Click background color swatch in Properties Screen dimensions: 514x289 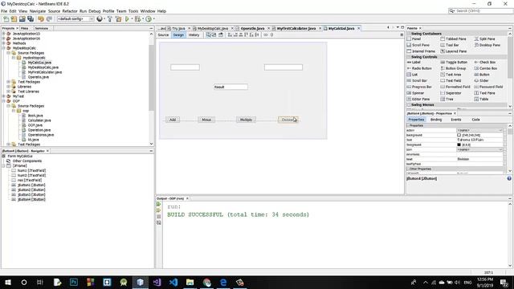tap(459, 135)
